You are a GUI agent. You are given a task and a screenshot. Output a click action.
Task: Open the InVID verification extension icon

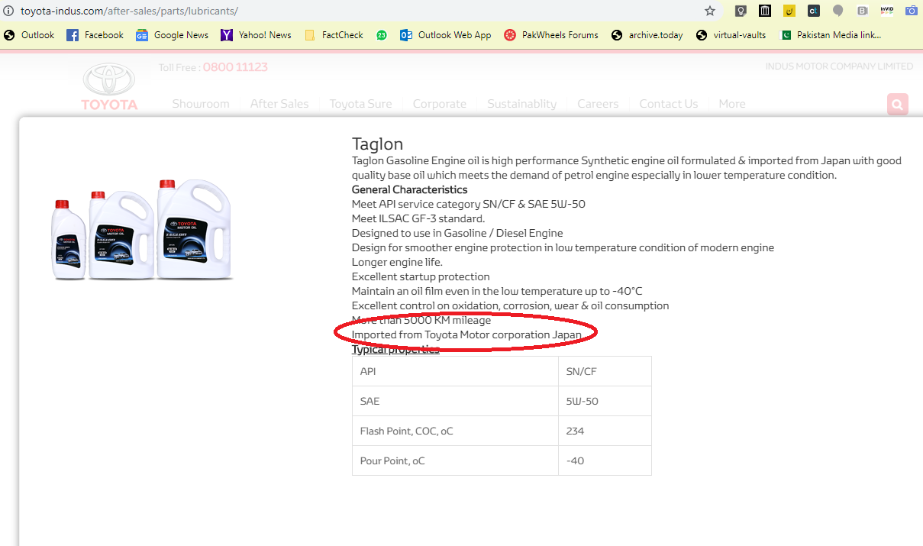[887, 11]
